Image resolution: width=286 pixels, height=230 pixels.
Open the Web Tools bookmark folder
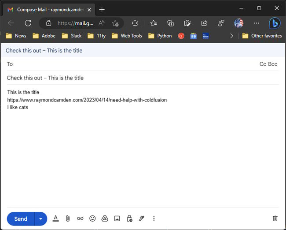(x=127, y=36)
